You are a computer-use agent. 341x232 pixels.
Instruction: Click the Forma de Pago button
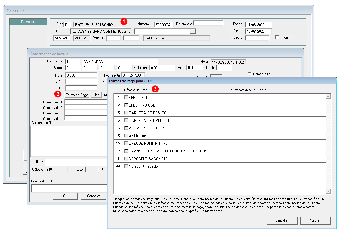point(77,95)
